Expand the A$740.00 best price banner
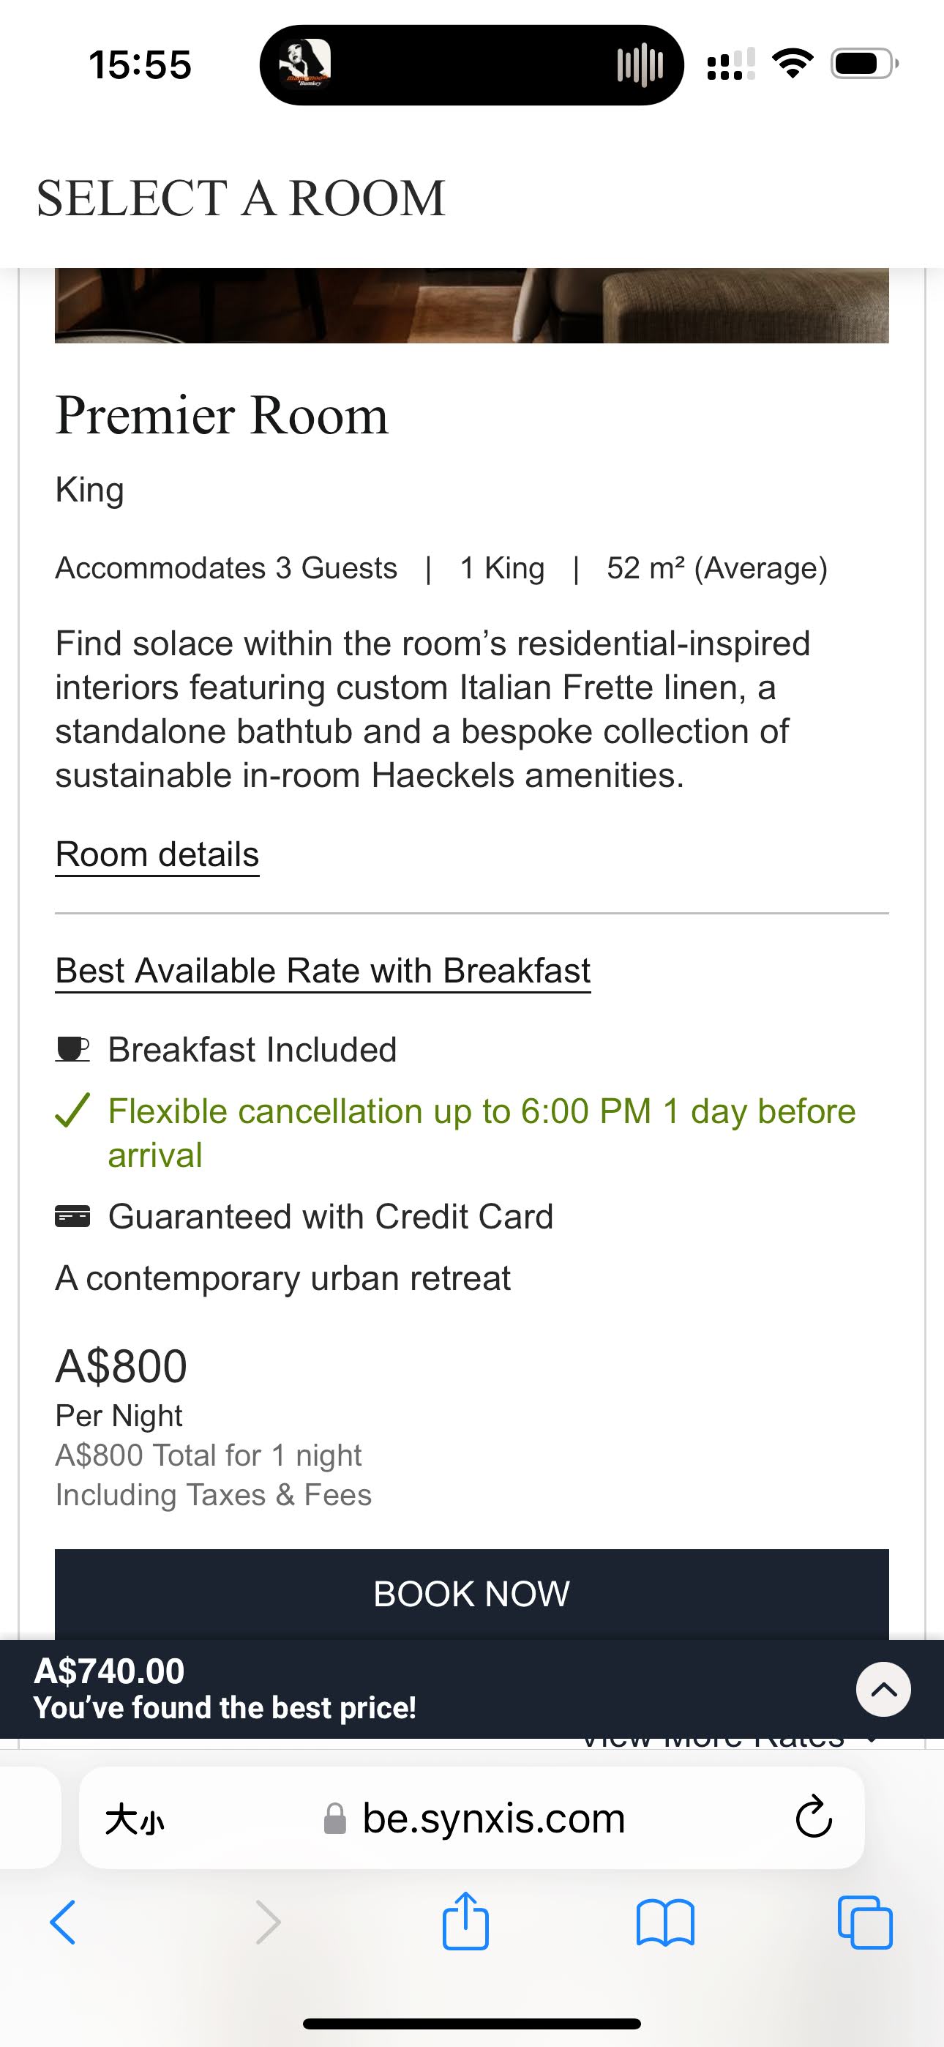 883,1690
